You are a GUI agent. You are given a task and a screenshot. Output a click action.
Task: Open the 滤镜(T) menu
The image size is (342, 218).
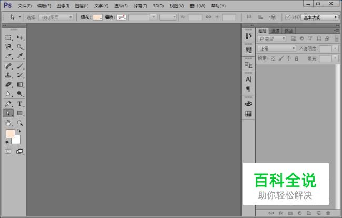pos(140,6)
